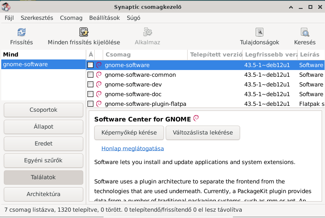Viewport: 325px width, 218px height.
Task: Click version 43.5-1~deb12u1 of gnome-software-dev
Action: tap(267, 84)
